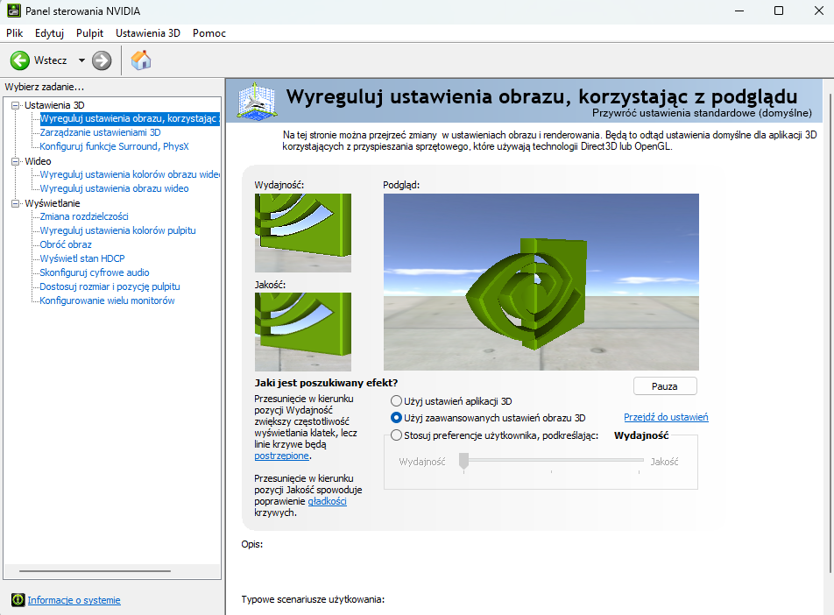Viewport: 834px width, 615px height.
Task: Open the Wstecz history dropdown arrow
Action: [x=81, y=60]
